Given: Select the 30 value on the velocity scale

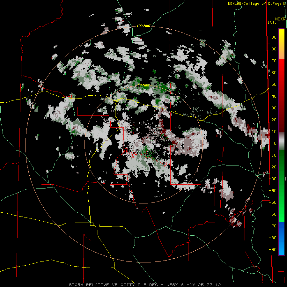Looking at the screenshot, I should point(274,108).
